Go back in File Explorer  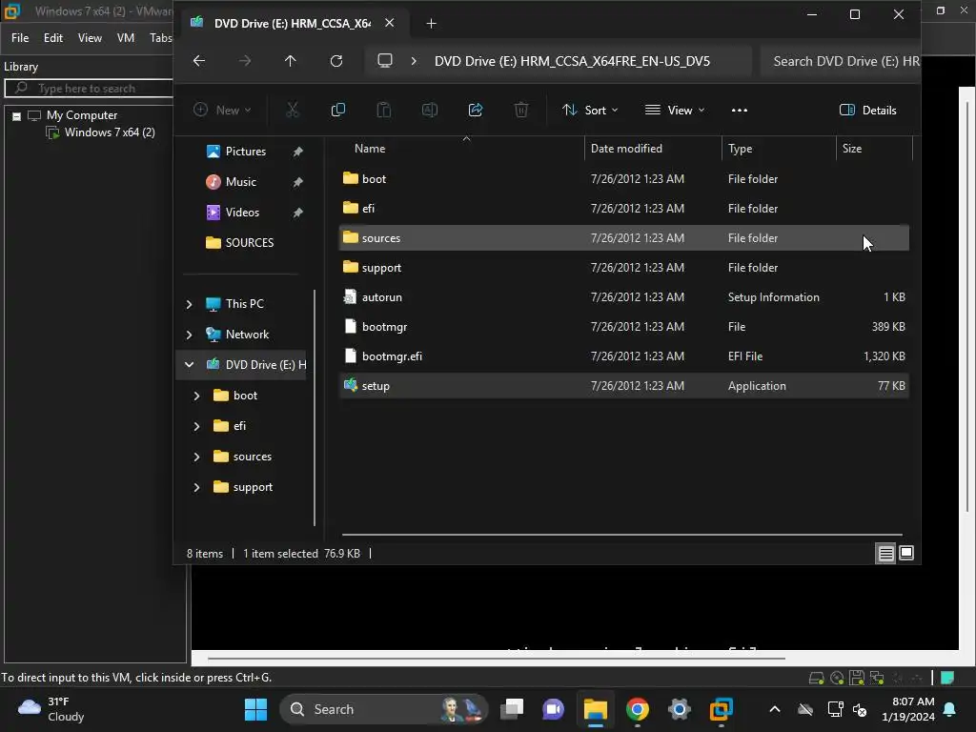click(199, 60)
